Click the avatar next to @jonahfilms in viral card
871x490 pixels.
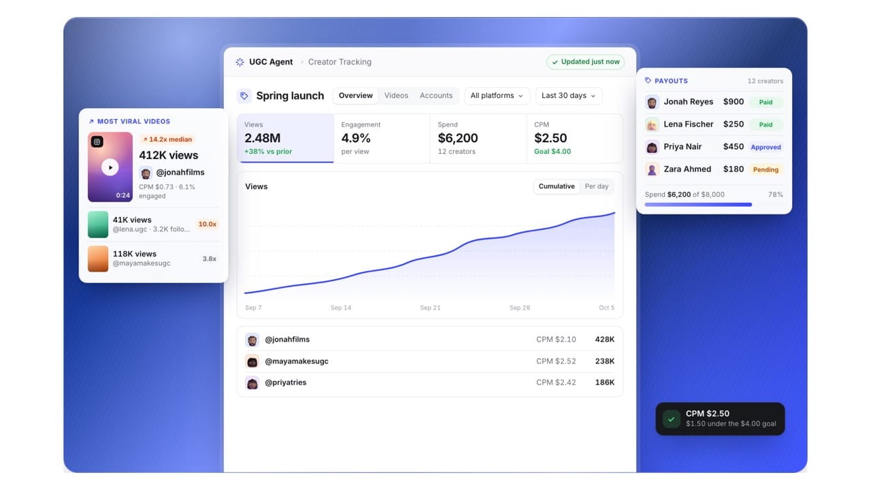pos(146,173)
